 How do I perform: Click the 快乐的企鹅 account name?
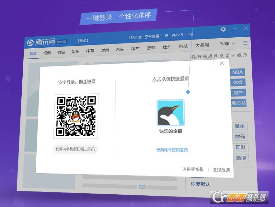point(171,131)
